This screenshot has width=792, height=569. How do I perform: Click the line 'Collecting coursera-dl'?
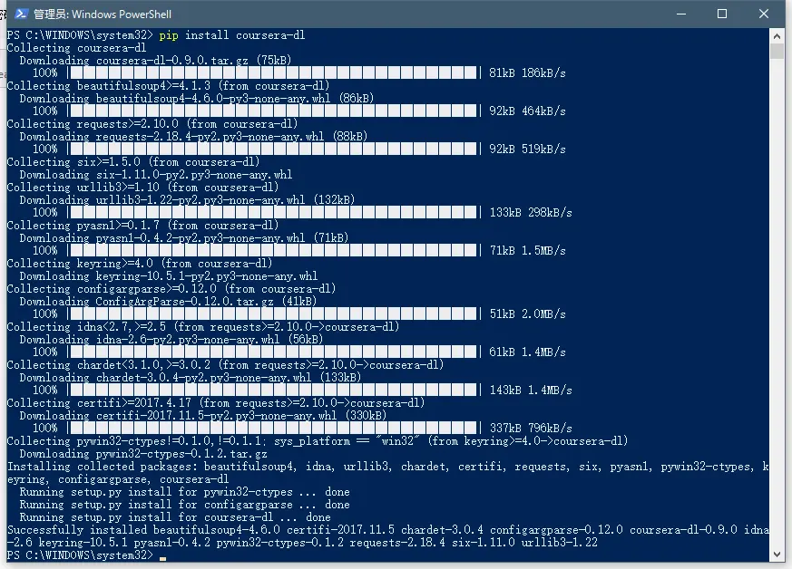pos(76,48)
